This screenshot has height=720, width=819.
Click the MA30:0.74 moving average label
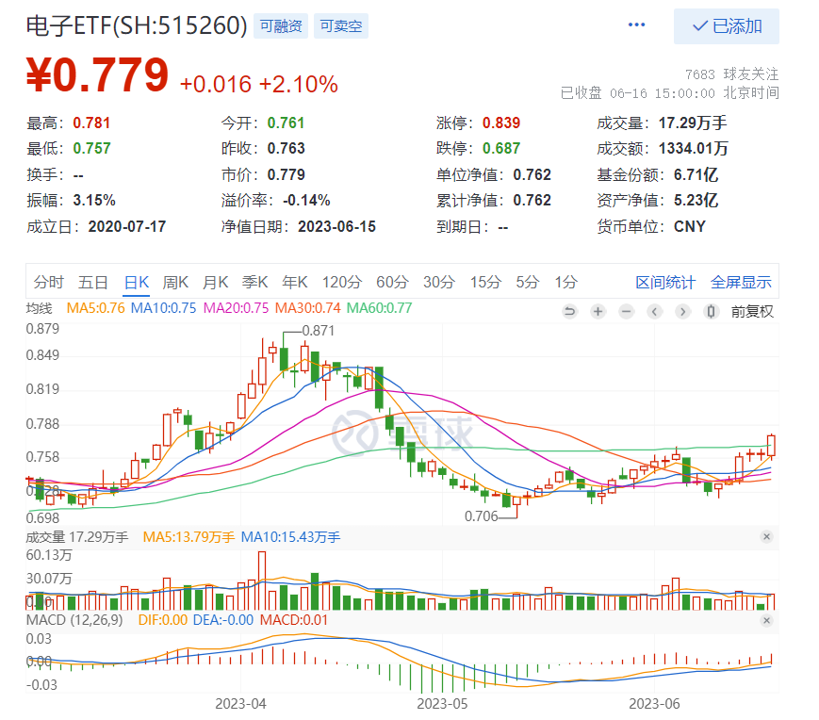pos(307,308)
